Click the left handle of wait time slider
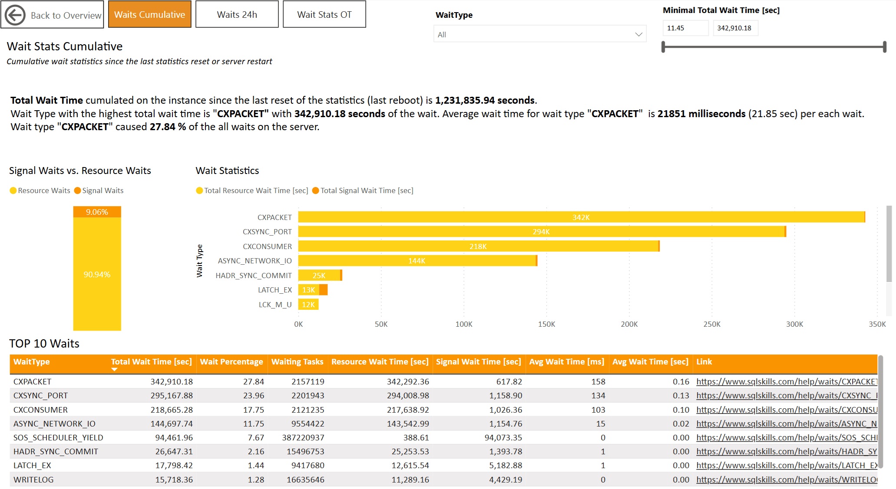Screen dimensions: 896x489 (x=663, y=47)
